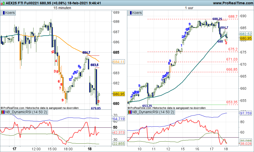Click the yellow 680,95 price tag on the 15-minute axis
Image resolution: width=254 pixels, height=152 pixels.
(x=119, y=94)
